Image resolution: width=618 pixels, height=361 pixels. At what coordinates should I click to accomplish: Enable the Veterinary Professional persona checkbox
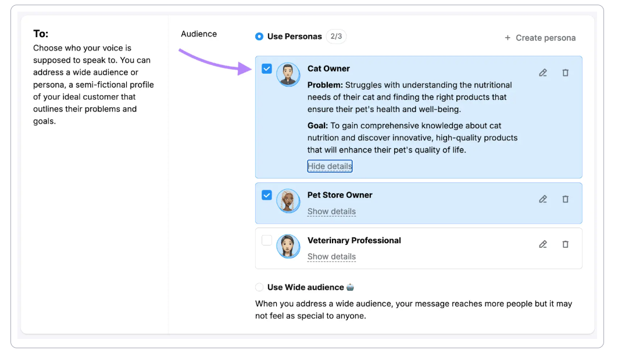coord(267,240)
